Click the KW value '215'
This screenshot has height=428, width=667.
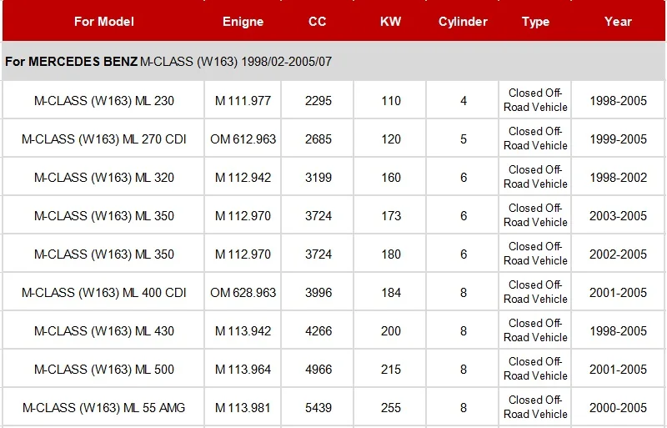[391, 370]
